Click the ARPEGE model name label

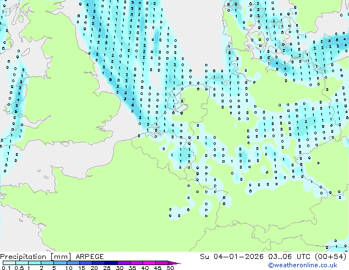pos(90,257)
